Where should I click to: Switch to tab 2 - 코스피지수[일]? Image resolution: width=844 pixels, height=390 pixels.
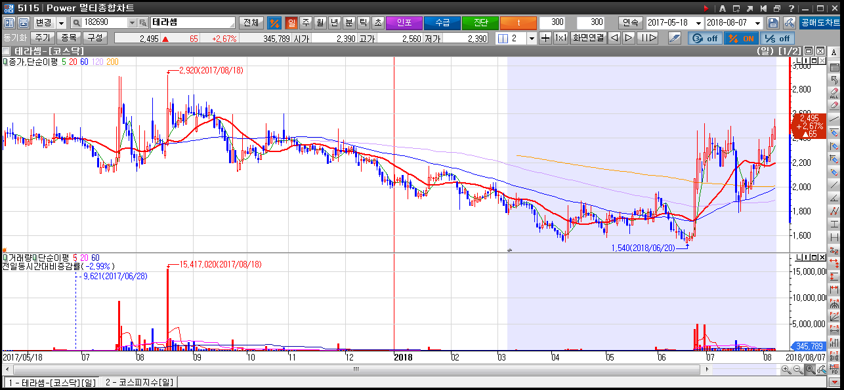[x=138, y=382]
